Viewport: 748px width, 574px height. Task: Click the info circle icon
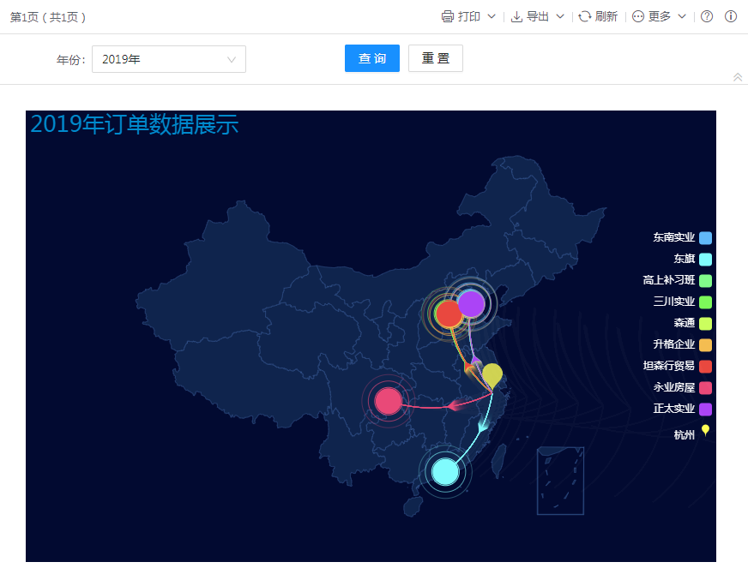coord(731,16)
